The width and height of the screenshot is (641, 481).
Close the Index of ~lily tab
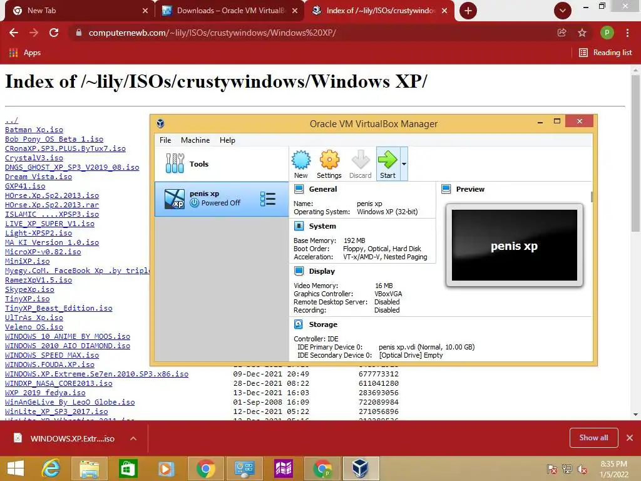coord(445,11)
